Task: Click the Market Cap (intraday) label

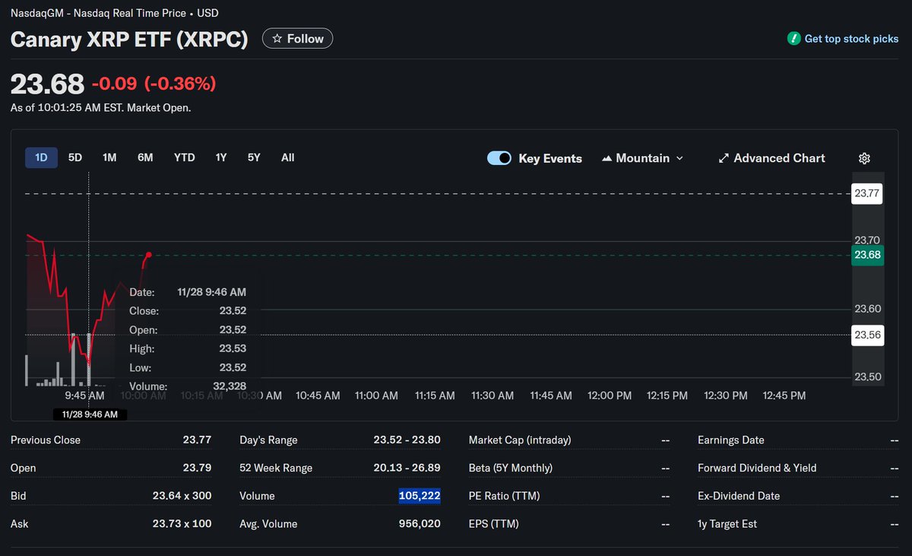Action: coord(520,440)
